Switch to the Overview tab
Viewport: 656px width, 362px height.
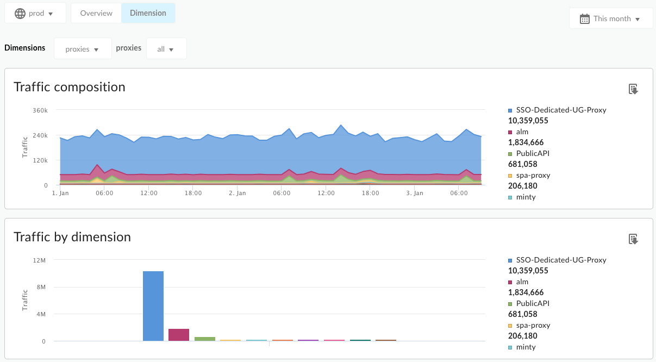pyautogui.click(x=96, y=13)
